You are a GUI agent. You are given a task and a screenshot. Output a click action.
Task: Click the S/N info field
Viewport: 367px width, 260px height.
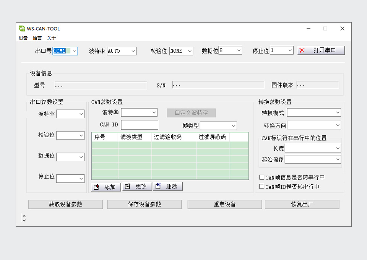pyautogui.click(x=218, y=85)
